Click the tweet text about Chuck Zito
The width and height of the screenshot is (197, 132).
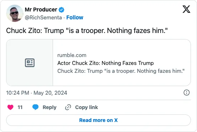(87, 30)
